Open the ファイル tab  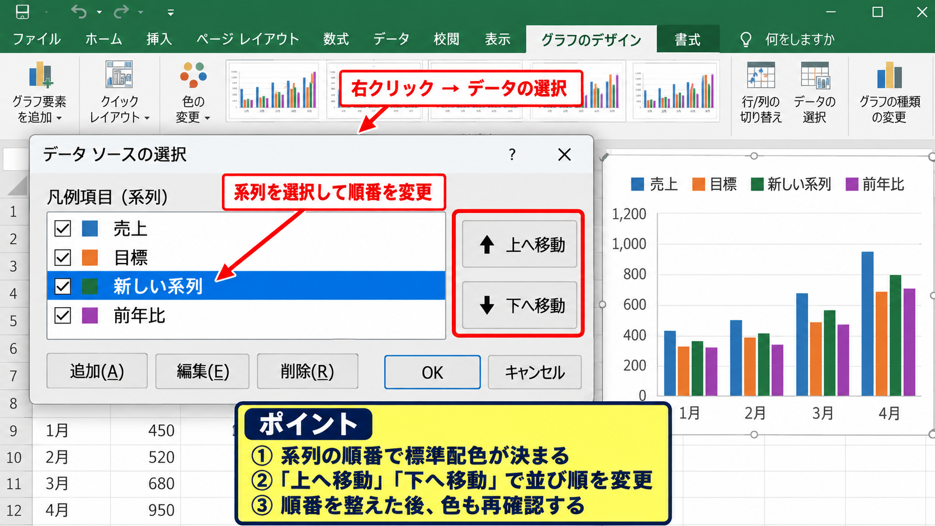(x=36, y=39)
